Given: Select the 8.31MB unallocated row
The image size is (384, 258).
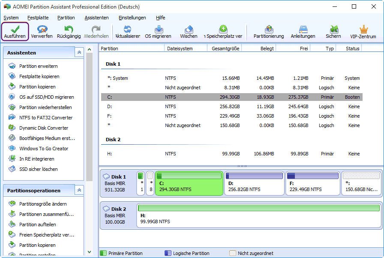Looking at the screenshot, I should [x=232, y=88].
